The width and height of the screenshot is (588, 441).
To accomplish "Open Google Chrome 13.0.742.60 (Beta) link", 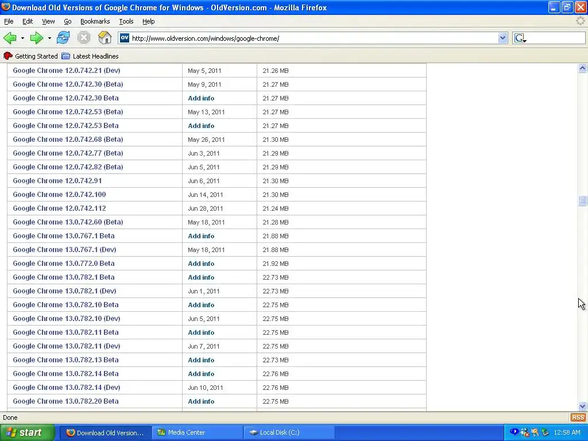I will click(x=68, y=222).
